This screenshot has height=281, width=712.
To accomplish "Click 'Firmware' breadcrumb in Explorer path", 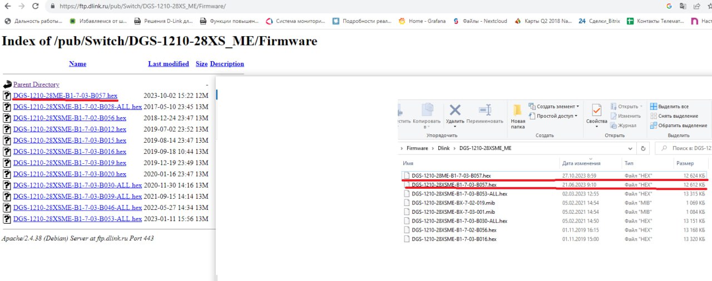I will tap(417, 148).
